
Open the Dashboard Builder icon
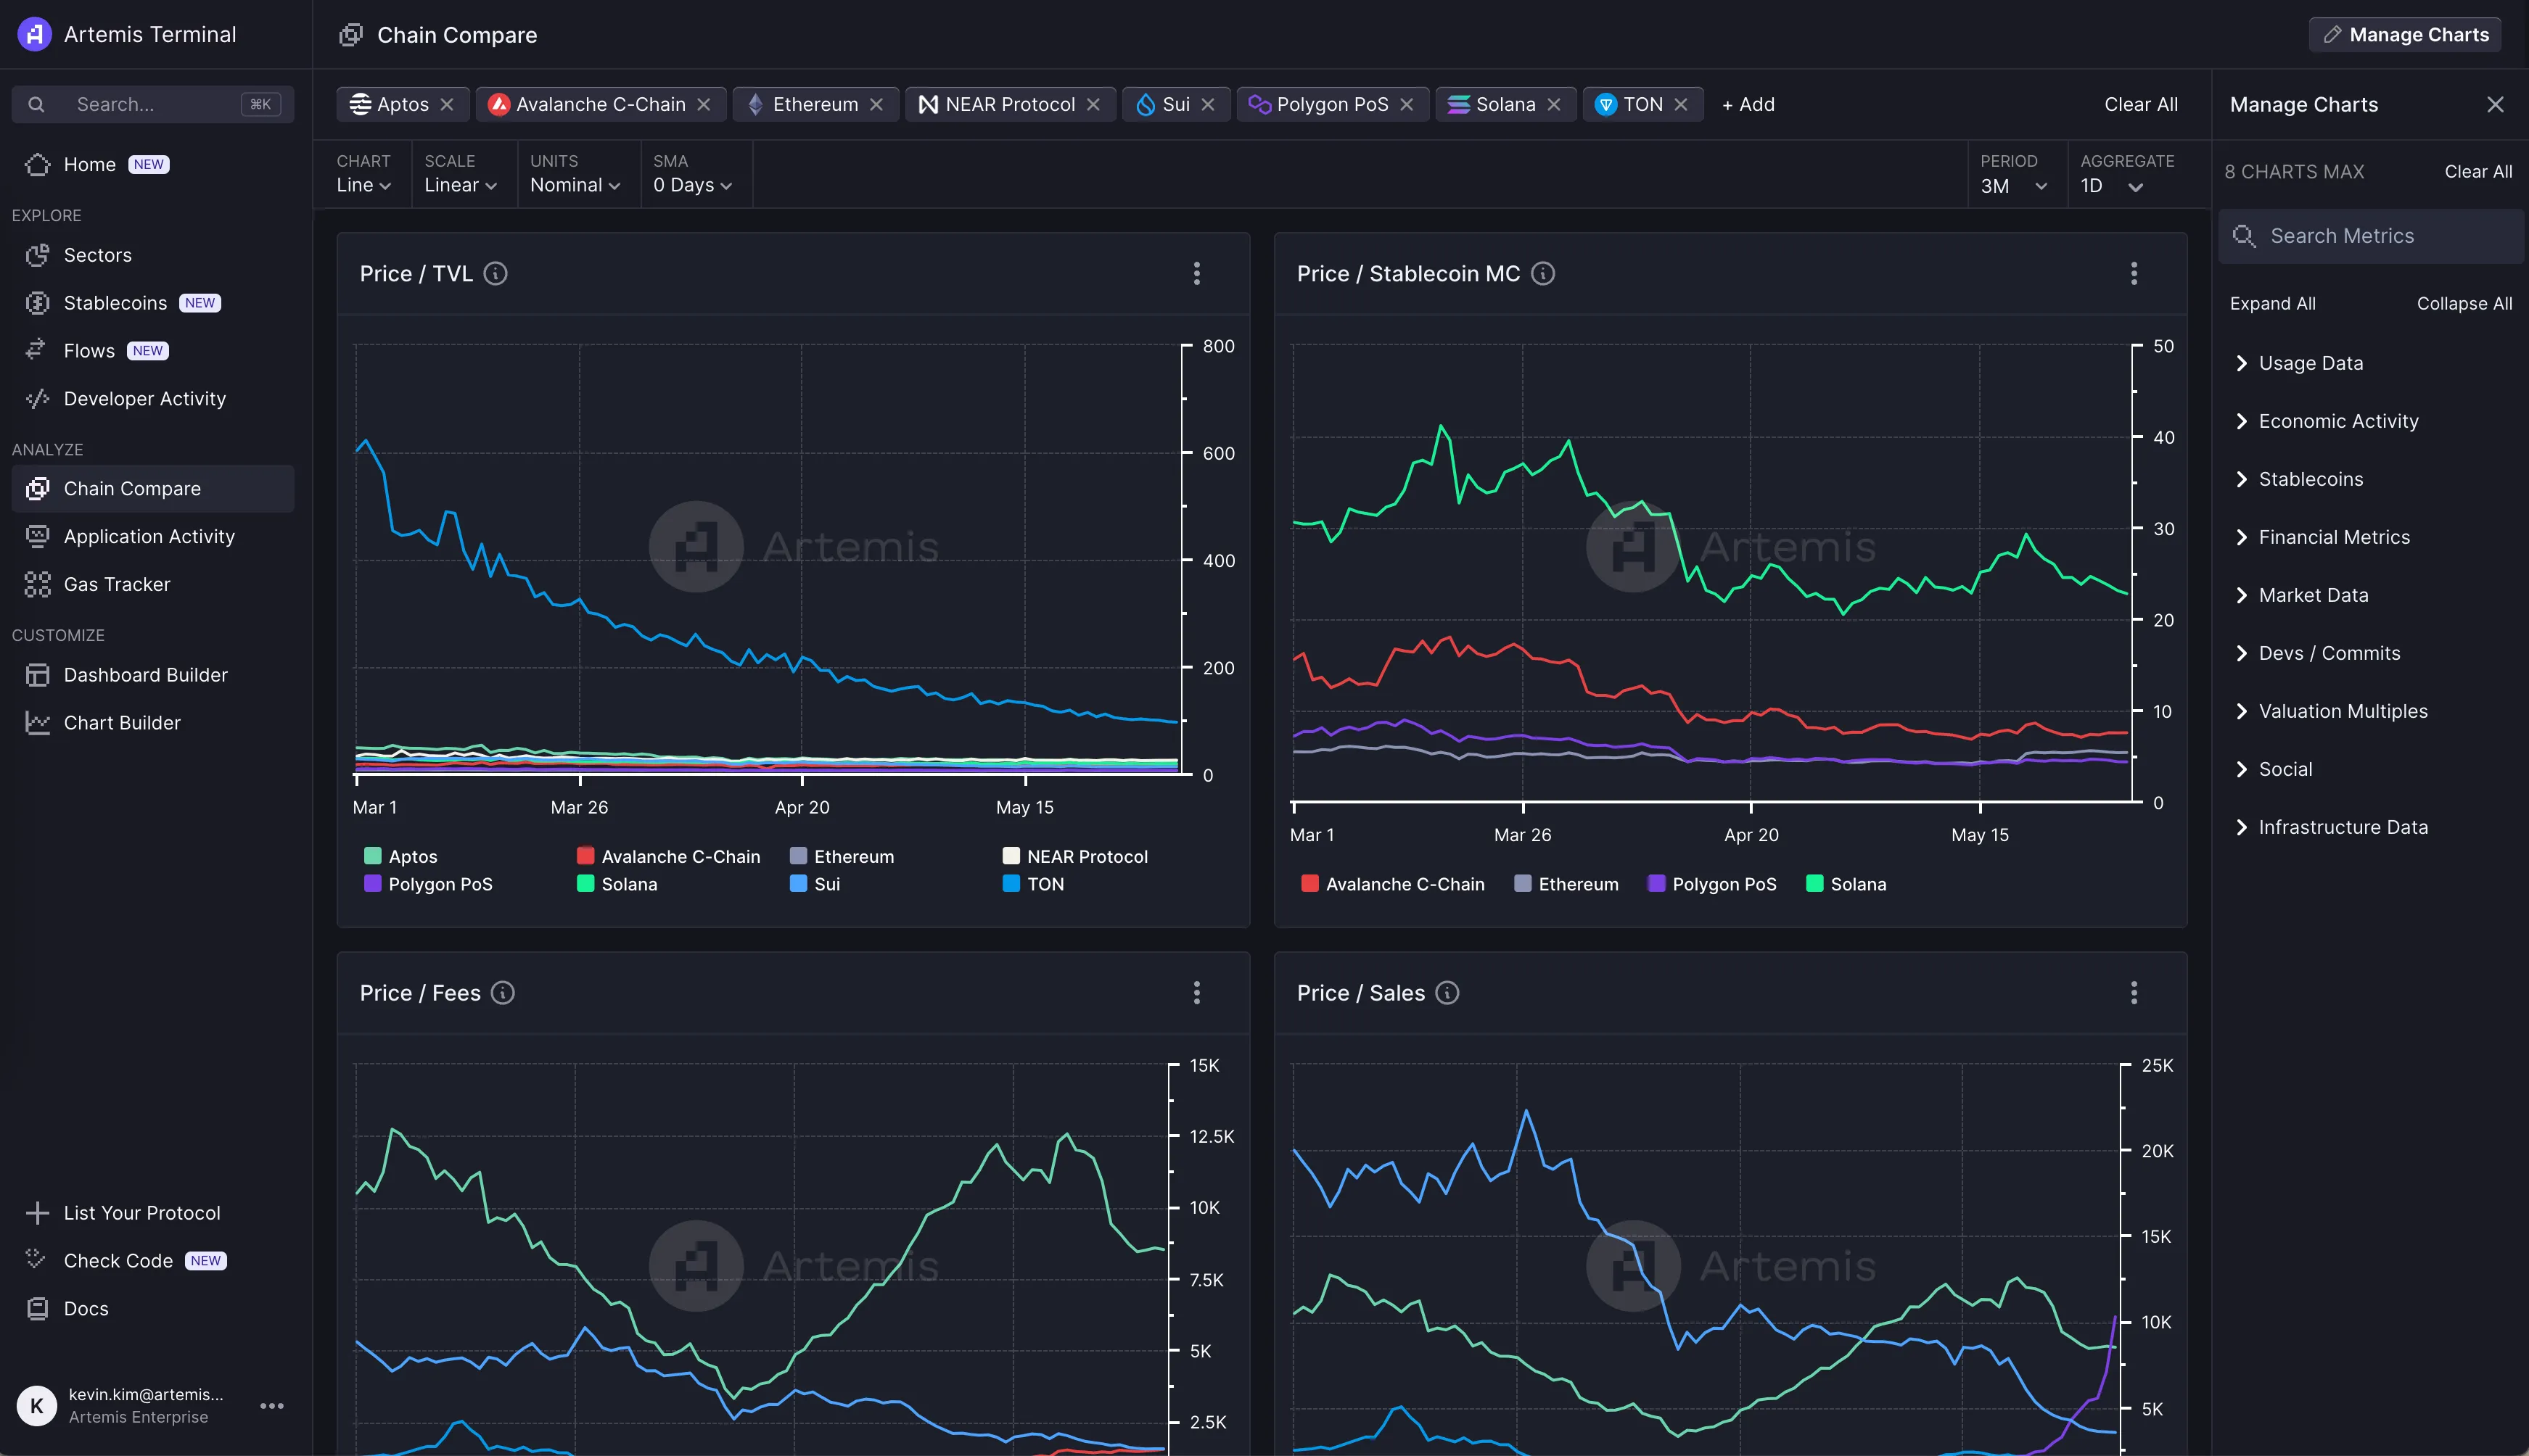37,675
